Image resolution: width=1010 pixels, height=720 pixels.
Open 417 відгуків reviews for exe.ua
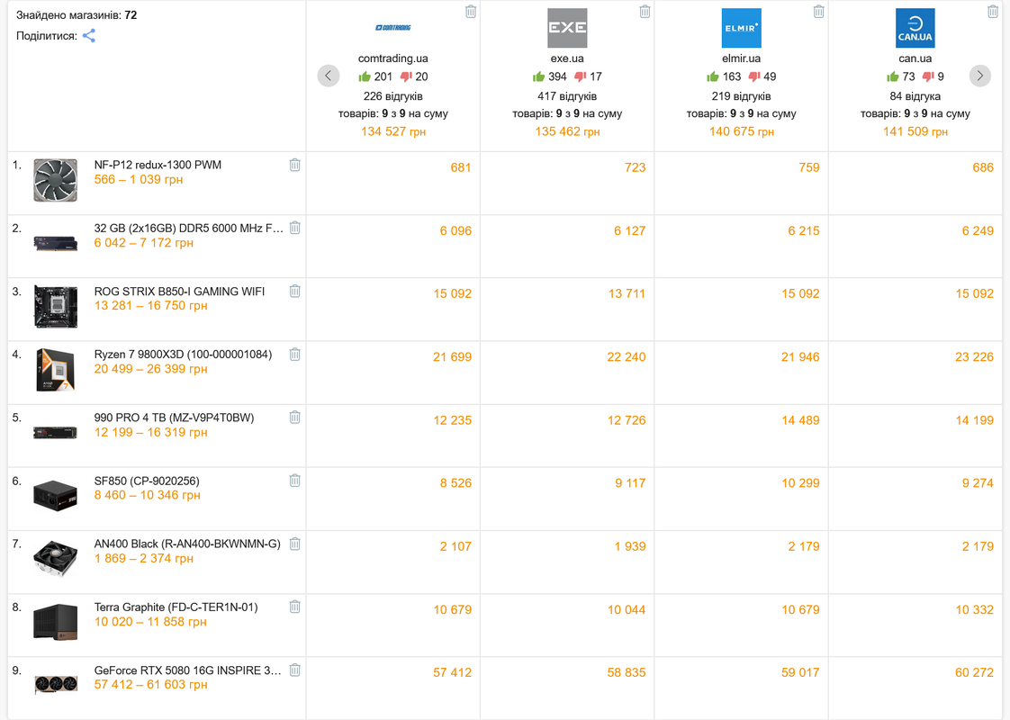pos(567,96)
